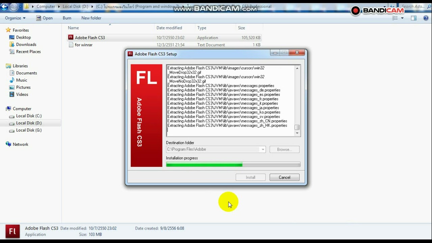Close the Adobe Flash CS3 Setup dialog
The image size is (432, 243).
point(297,53)
